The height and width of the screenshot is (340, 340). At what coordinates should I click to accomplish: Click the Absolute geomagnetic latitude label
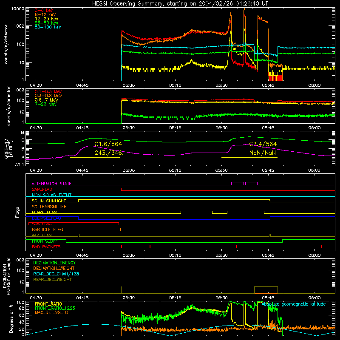pyautogui.click(x=294, y=304)
